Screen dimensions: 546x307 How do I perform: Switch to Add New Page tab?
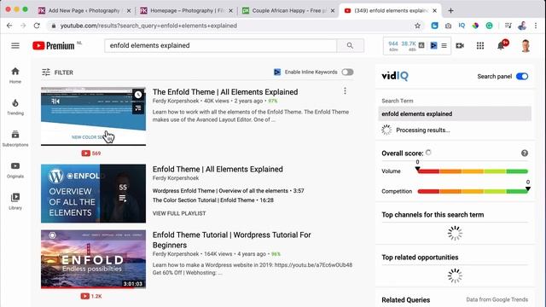click(84, 11)
